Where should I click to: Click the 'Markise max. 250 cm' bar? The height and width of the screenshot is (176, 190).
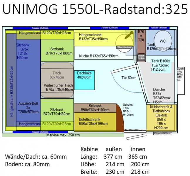(x=63, y=135)
